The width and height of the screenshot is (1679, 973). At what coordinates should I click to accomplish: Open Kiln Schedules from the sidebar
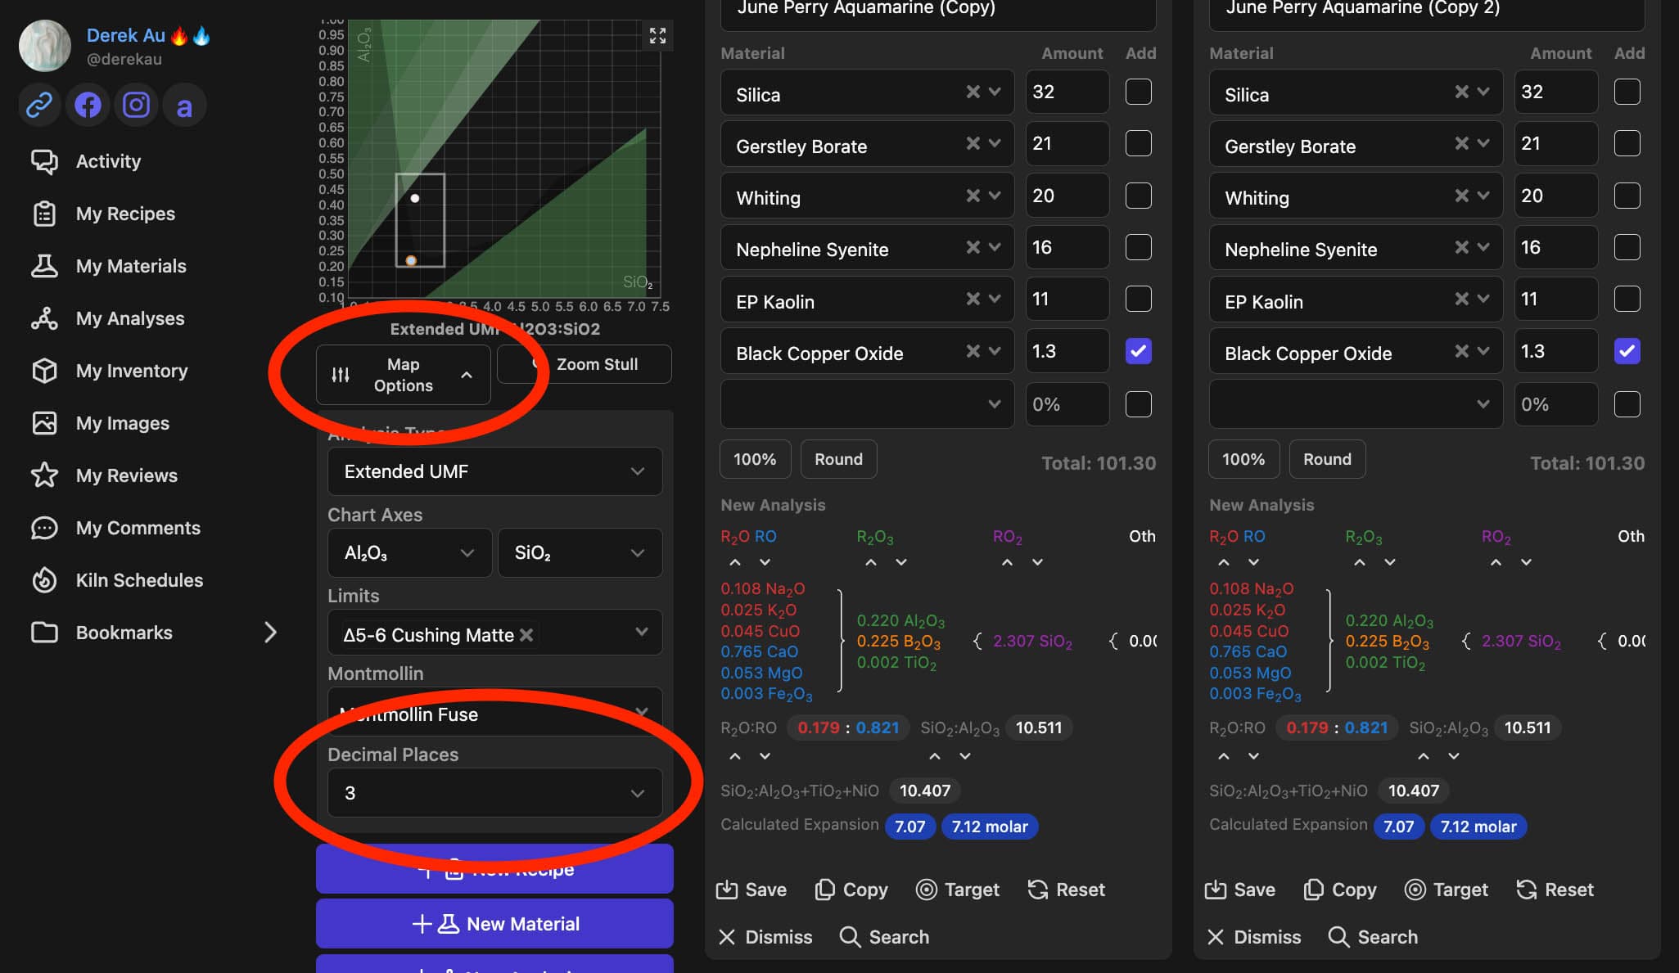tap(138, 580)
